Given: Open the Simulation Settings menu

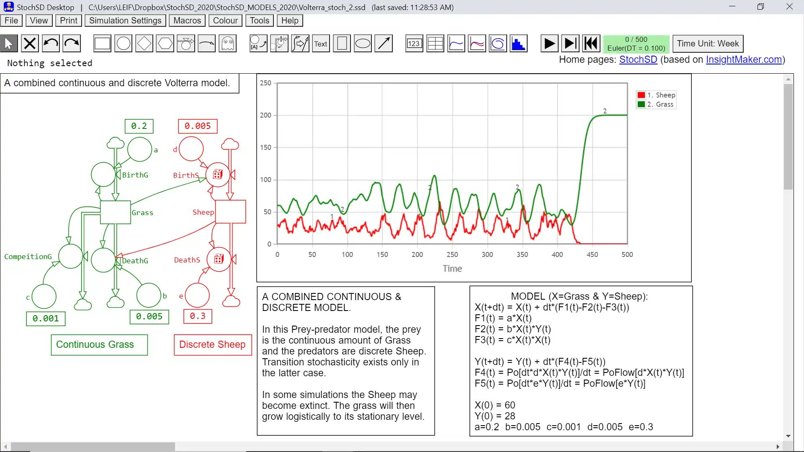Looking at the screenshot, I should click(125, 21).
